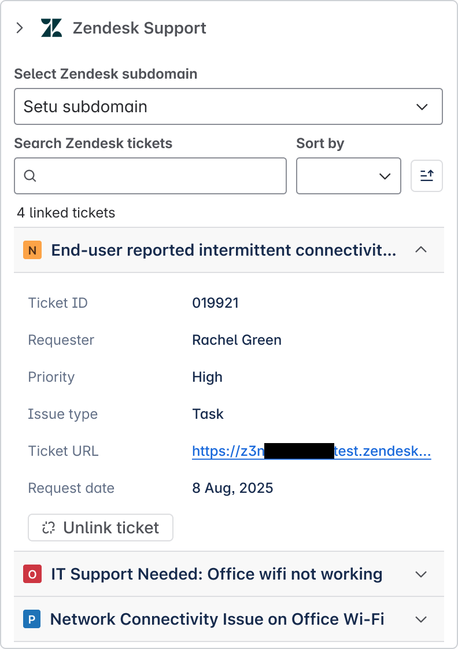Select the IT Support Needed ticket title
Screen dimensions: 458x649
217,574
